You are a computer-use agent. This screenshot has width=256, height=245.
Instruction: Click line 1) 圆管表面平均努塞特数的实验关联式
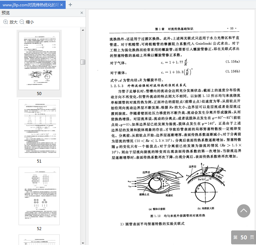153,224
